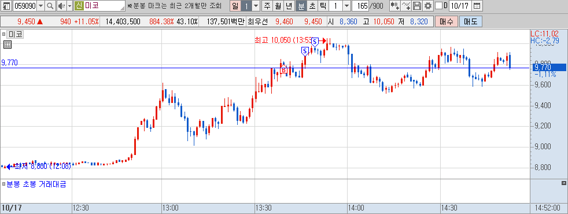Open the data table grid icon under 미코
The height and width of the screenshot is (214, 568).
8,45
